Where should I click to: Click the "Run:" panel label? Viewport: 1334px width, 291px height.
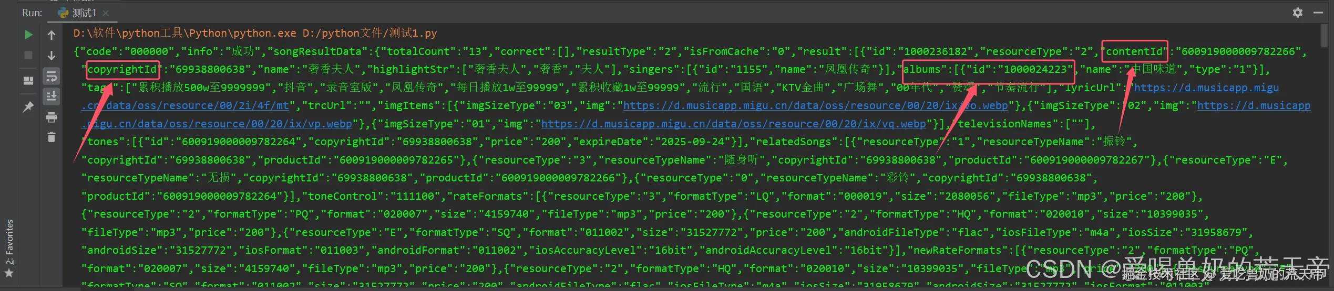(32, 13)
